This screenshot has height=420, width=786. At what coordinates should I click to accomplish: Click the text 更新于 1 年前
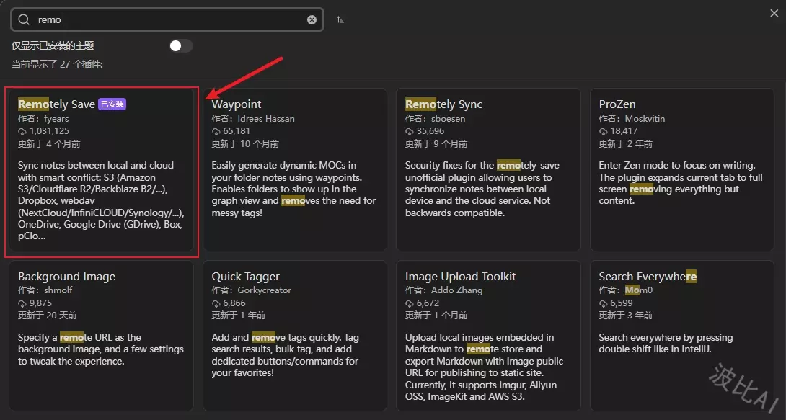click(x=239, y=316)
